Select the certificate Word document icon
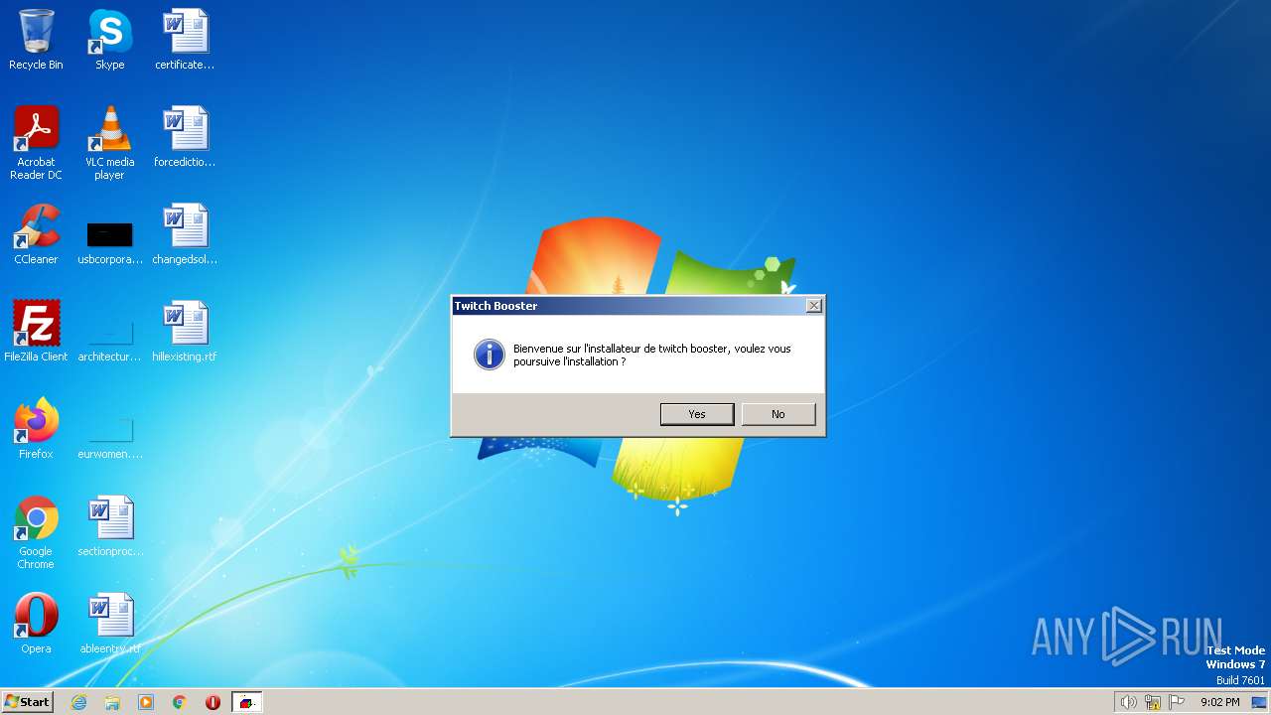Viewport: 1271px width, 715px height. [185, 40]
